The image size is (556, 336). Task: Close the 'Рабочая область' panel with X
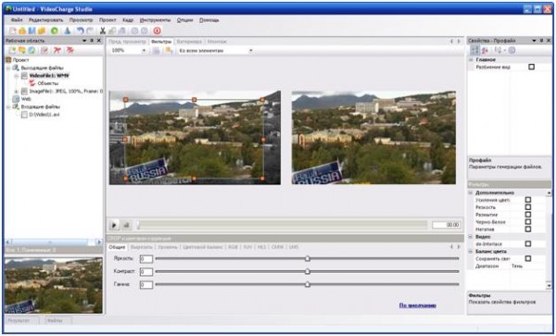click(x=99, y=41)
